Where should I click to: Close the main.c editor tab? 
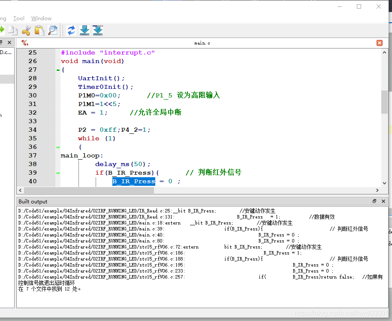coord(380,43)
